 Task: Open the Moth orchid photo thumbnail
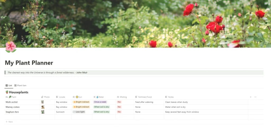pyautogui.click(x=43, y=102)
